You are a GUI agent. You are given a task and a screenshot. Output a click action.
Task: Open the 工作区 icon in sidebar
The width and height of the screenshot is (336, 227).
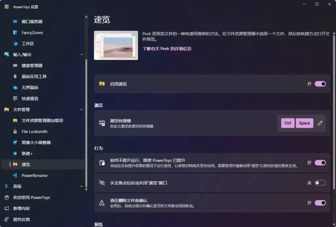pos(15,44)
